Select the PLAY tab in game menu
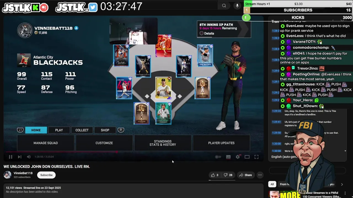353x198 pixels. click(59, 130)
